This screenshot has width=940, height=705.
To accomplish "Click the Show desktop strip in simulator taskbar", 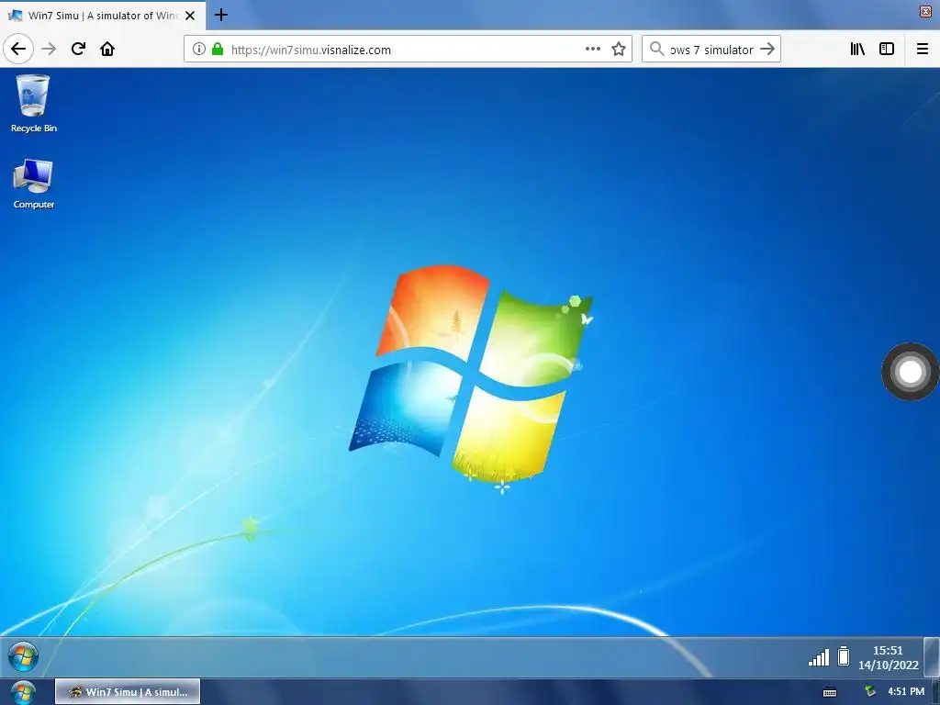I will (932, 657).
